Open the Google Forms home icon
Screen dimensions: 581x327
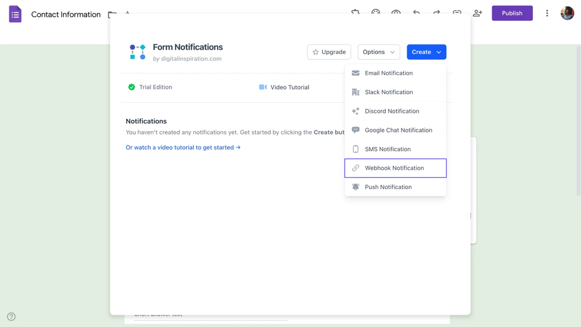[x=15, y=14]
